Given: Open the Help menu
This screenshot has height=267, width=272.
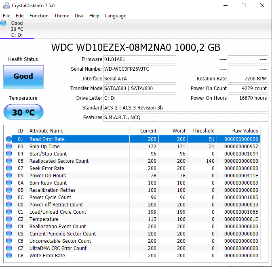Looking at the screenshot, I should pos(94,16).
